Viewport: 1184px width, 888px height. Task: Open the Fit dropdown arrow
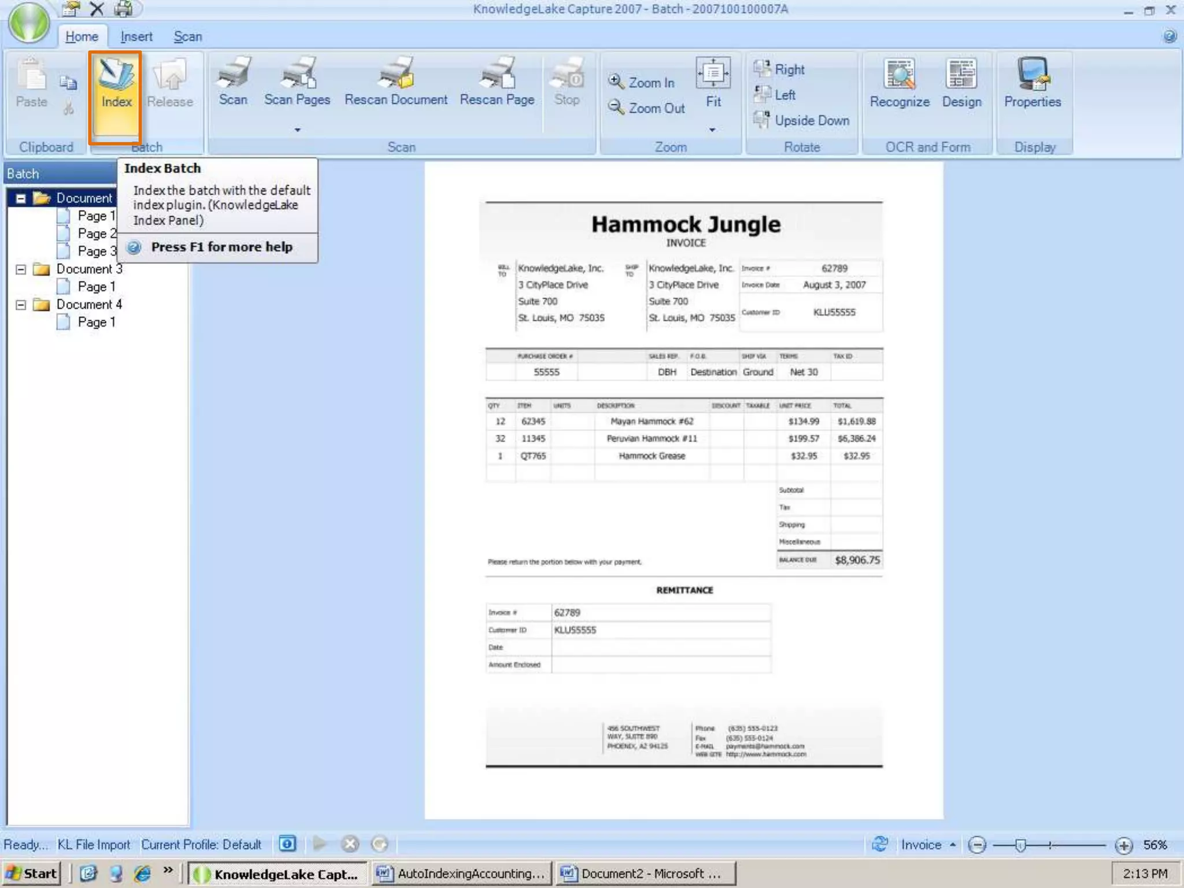click(712, 130)
